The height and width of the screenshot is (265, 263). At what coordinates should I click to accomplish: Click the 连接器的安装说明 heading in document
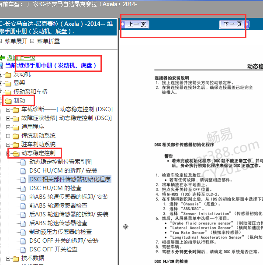click(x=172, y=78)
